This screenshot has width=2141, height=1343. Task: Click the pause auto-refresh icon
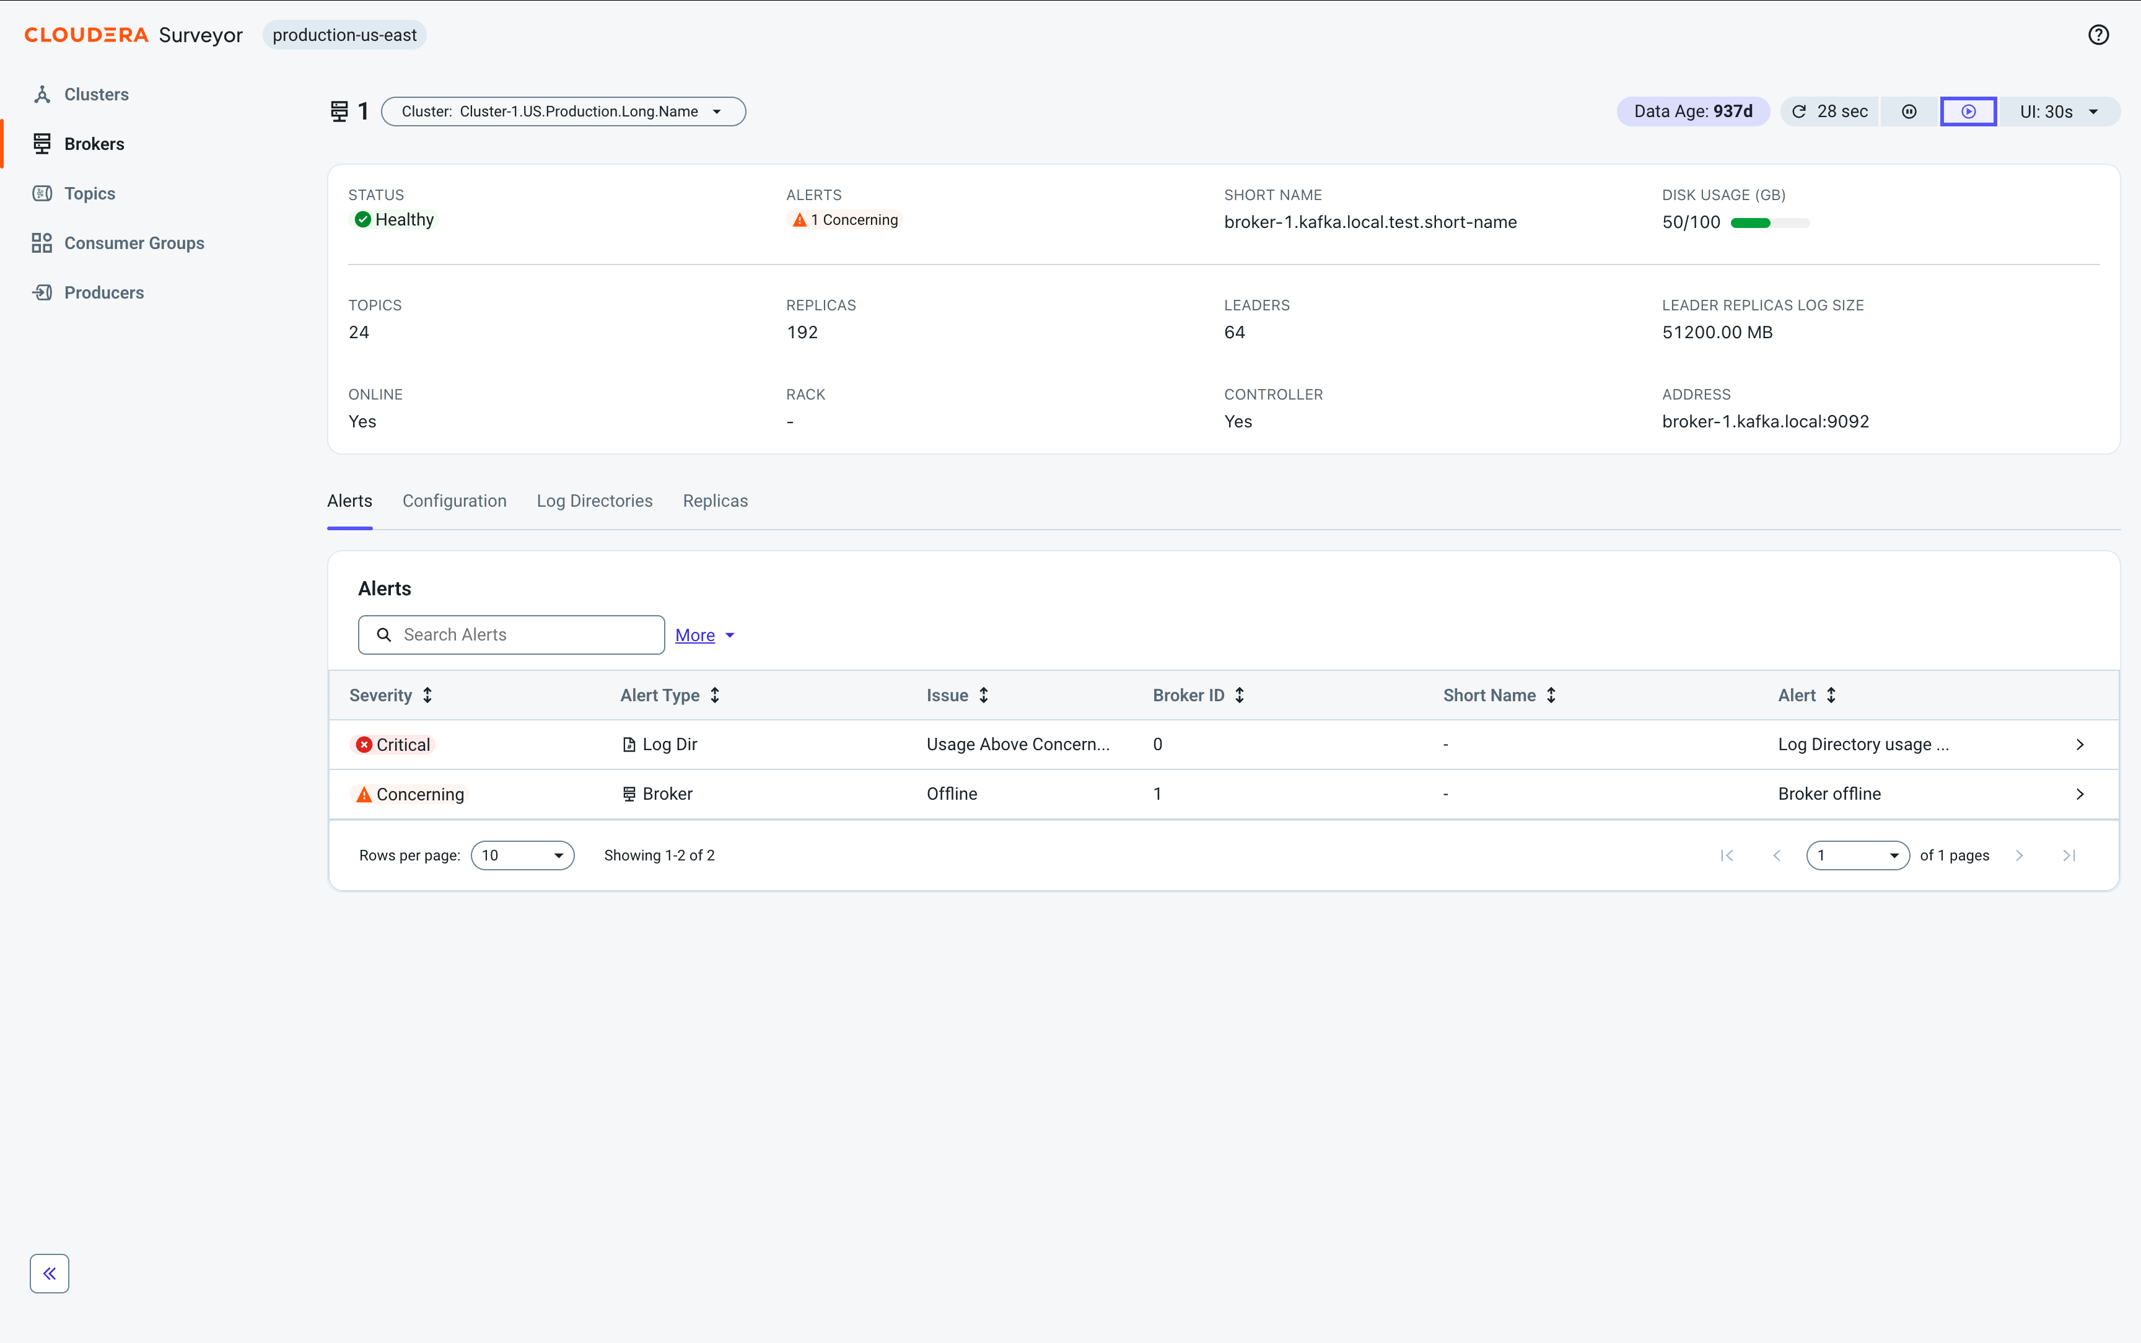click(1909, 112)
